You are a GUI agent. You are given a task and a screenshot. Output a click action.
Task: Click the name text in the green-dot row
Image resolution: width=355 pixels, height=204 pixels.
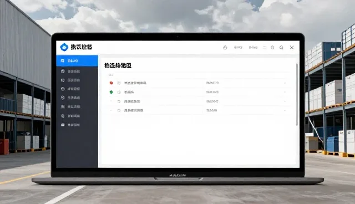click(129, 92)
